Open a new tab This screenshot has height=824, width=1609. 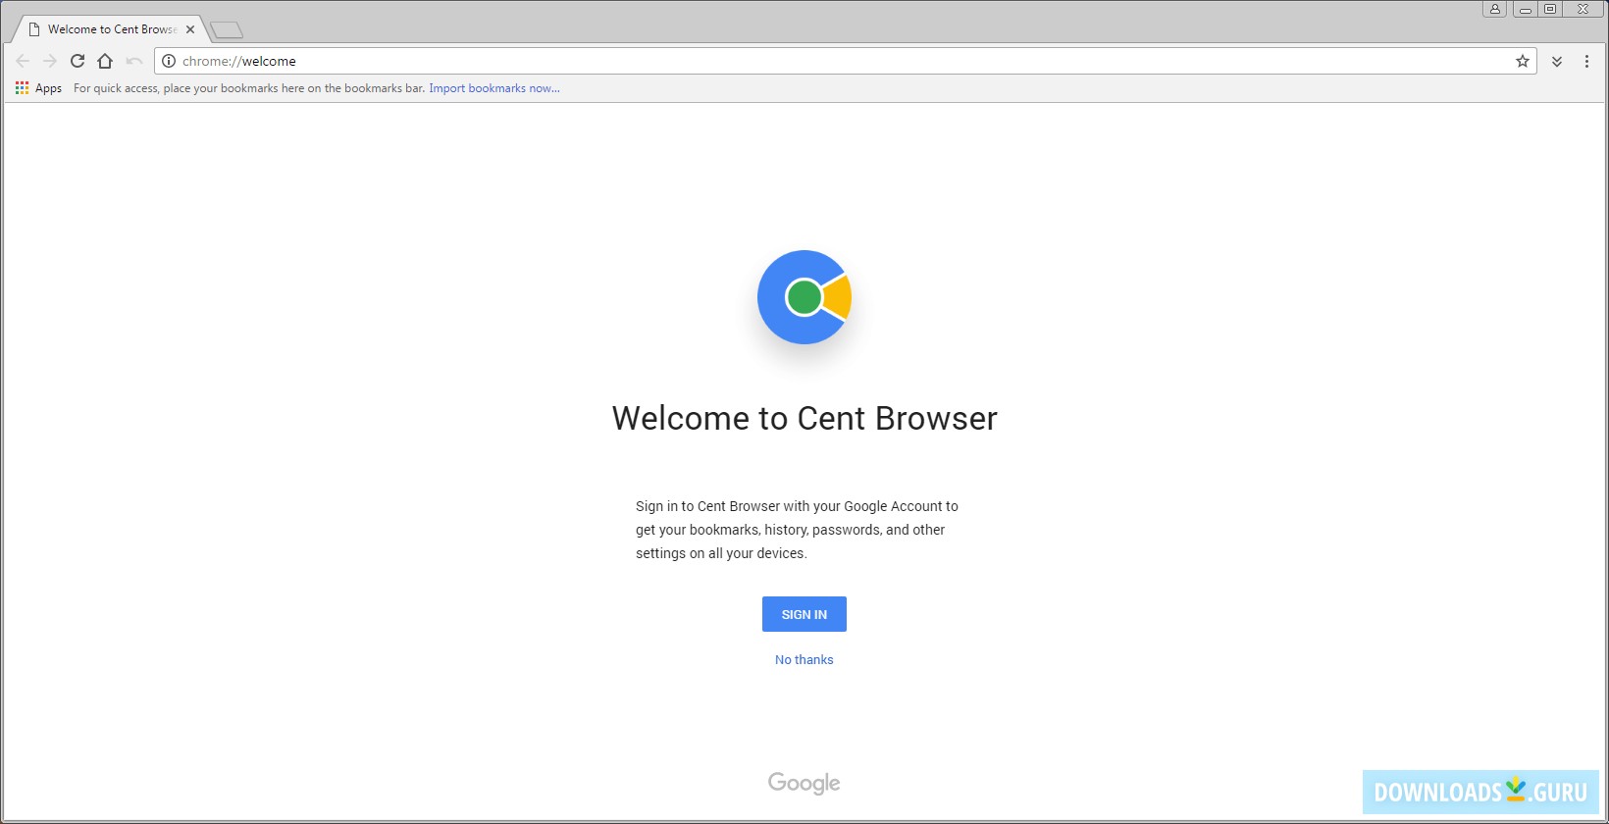227,30
